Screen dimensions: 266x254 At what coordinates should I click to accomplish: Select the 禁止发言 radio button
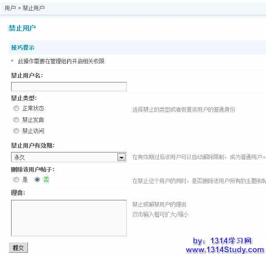[x=16, y=120]
